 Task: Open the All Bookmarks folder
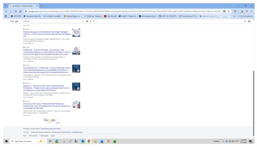[x=246, y=16]
